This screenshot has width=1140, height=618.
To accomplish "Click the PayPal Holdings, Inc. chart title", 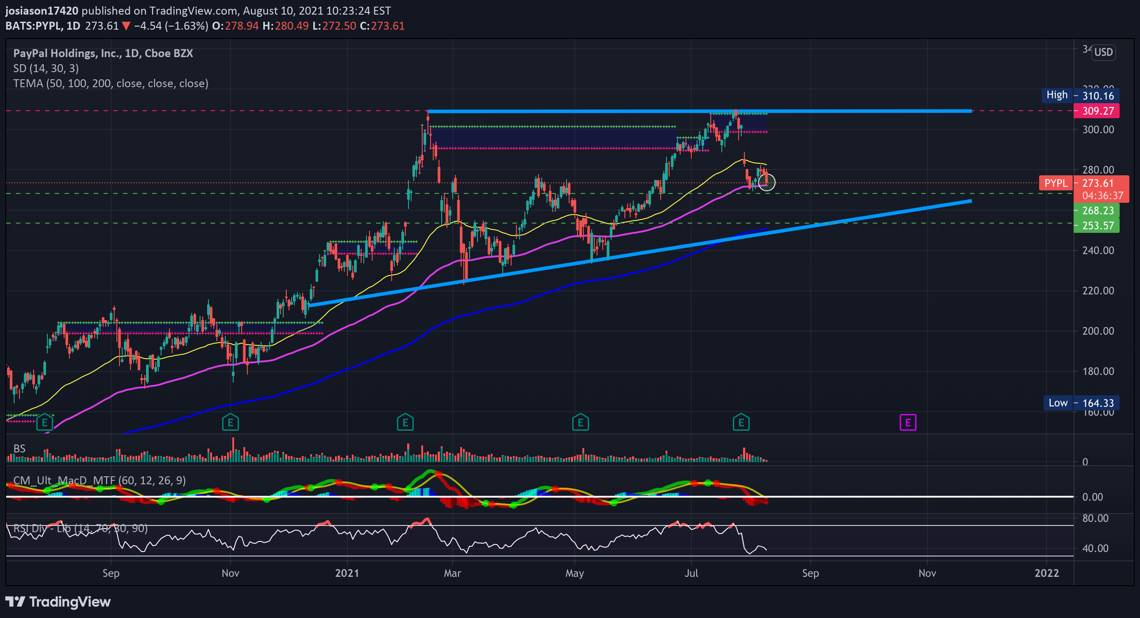I will pyautogui.click(x=103, y=53).
